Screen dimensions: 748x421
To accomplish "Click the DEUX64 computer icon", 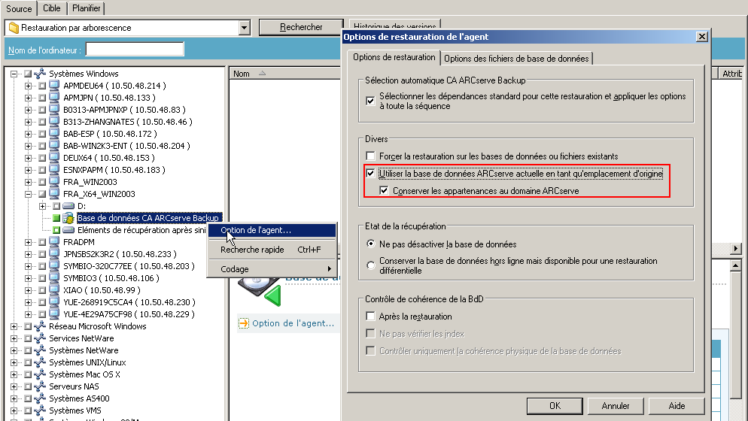I will coord(54,158).
